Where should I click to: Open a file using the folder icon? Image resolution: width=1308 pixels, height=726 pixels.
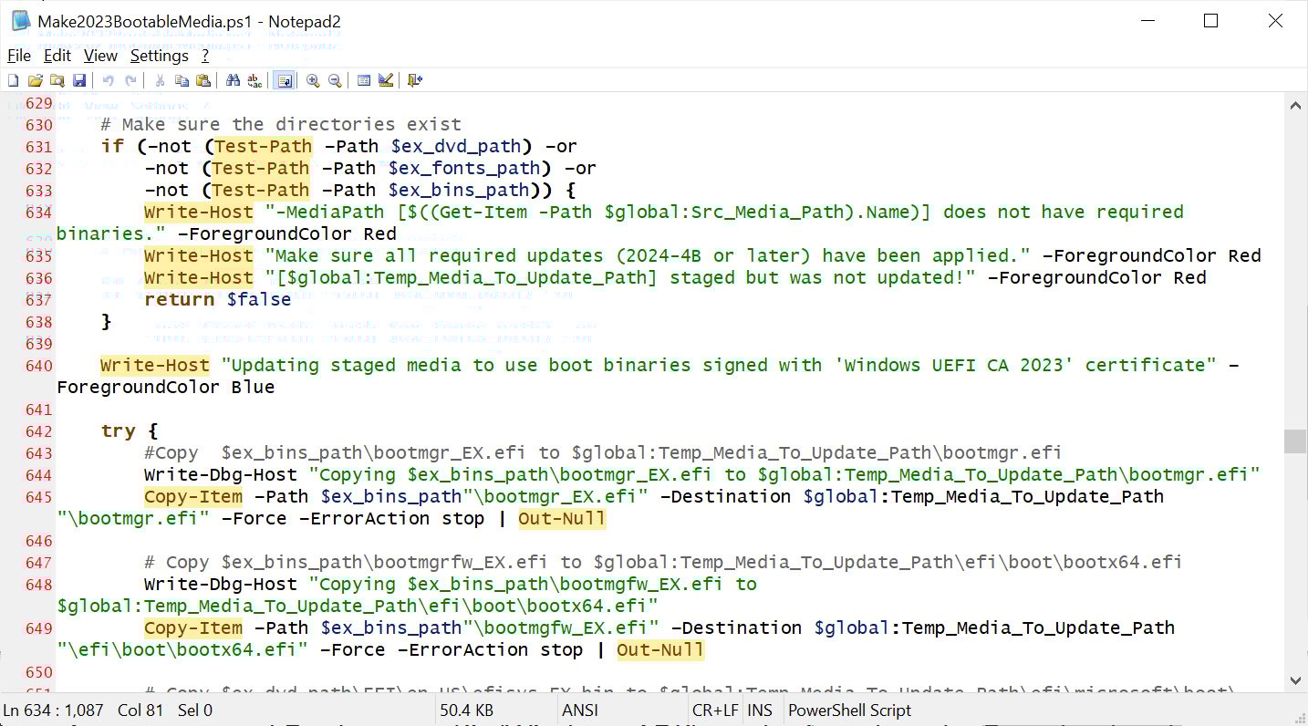point(36,80)
